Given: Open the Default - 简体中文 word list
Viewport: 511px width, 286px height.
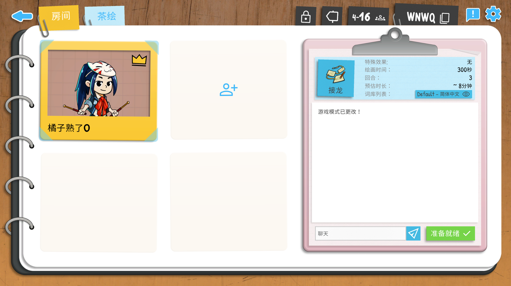Looking at the screenshot, I should click(x=443, y=94).
